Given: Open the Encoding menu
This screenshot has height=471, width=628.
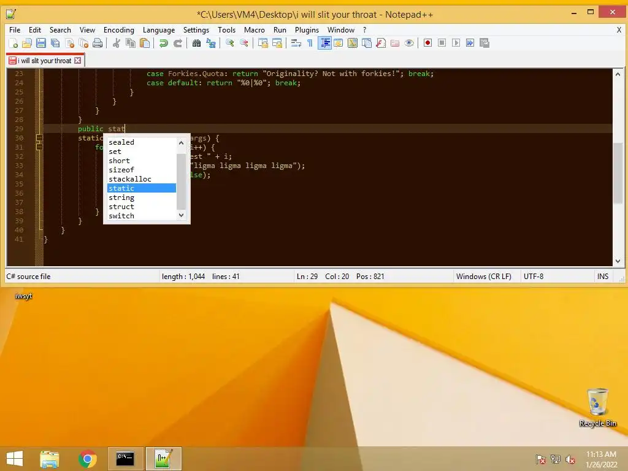Looking at the screenshot, I should pyautogui.click(x=119, y=30).
